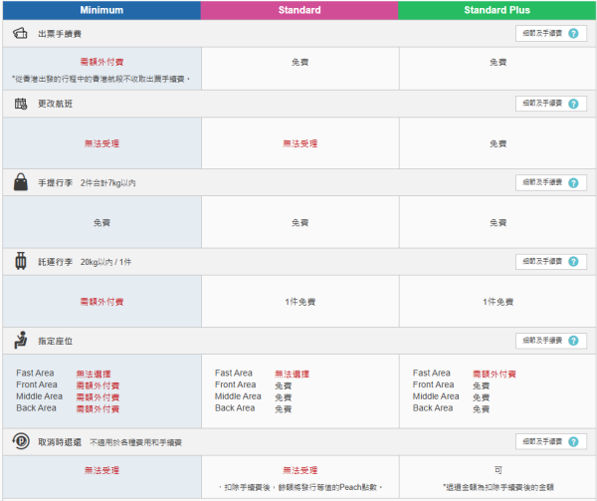Click the 2件合計7kg以內 carry-on limit text

point(107,183)
